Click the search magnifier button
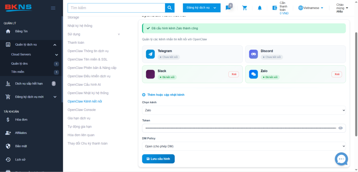The height and width of the screenshot is (172, 358). pos(170,8)
